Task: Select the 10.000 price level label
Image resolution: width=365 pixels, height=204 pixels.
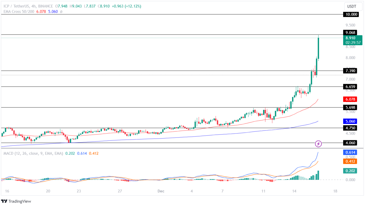Action: (351, 14)
